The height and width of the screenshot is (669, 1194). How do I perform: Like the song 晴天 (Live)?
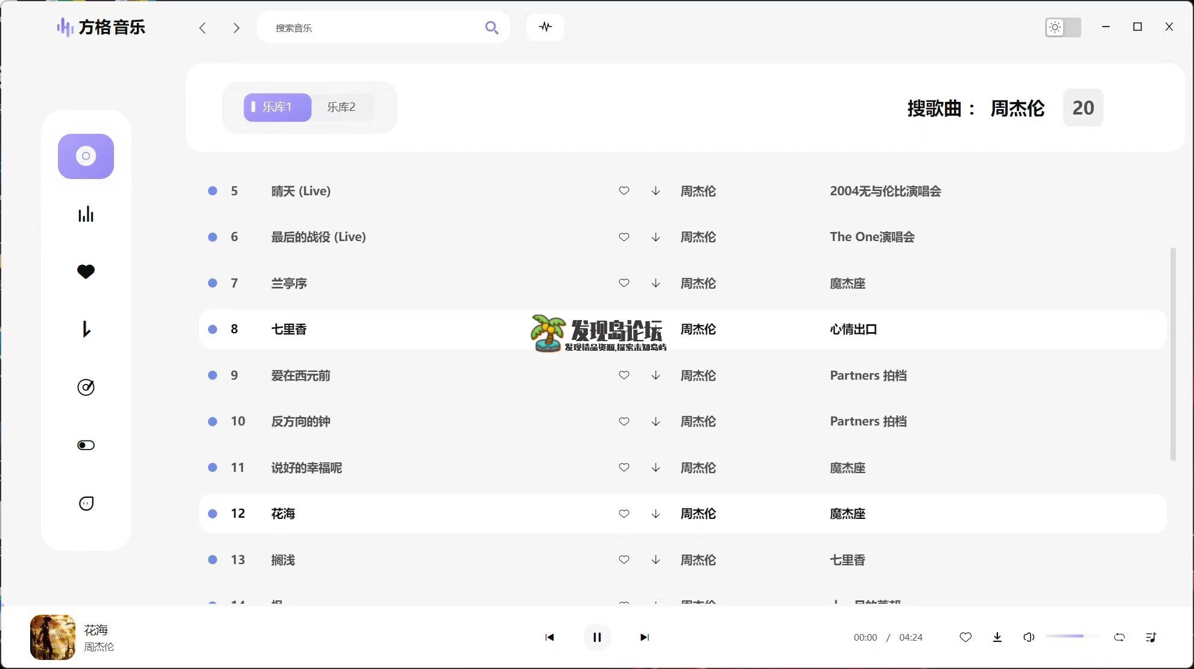pyautogui.click(x=624, y=191)
